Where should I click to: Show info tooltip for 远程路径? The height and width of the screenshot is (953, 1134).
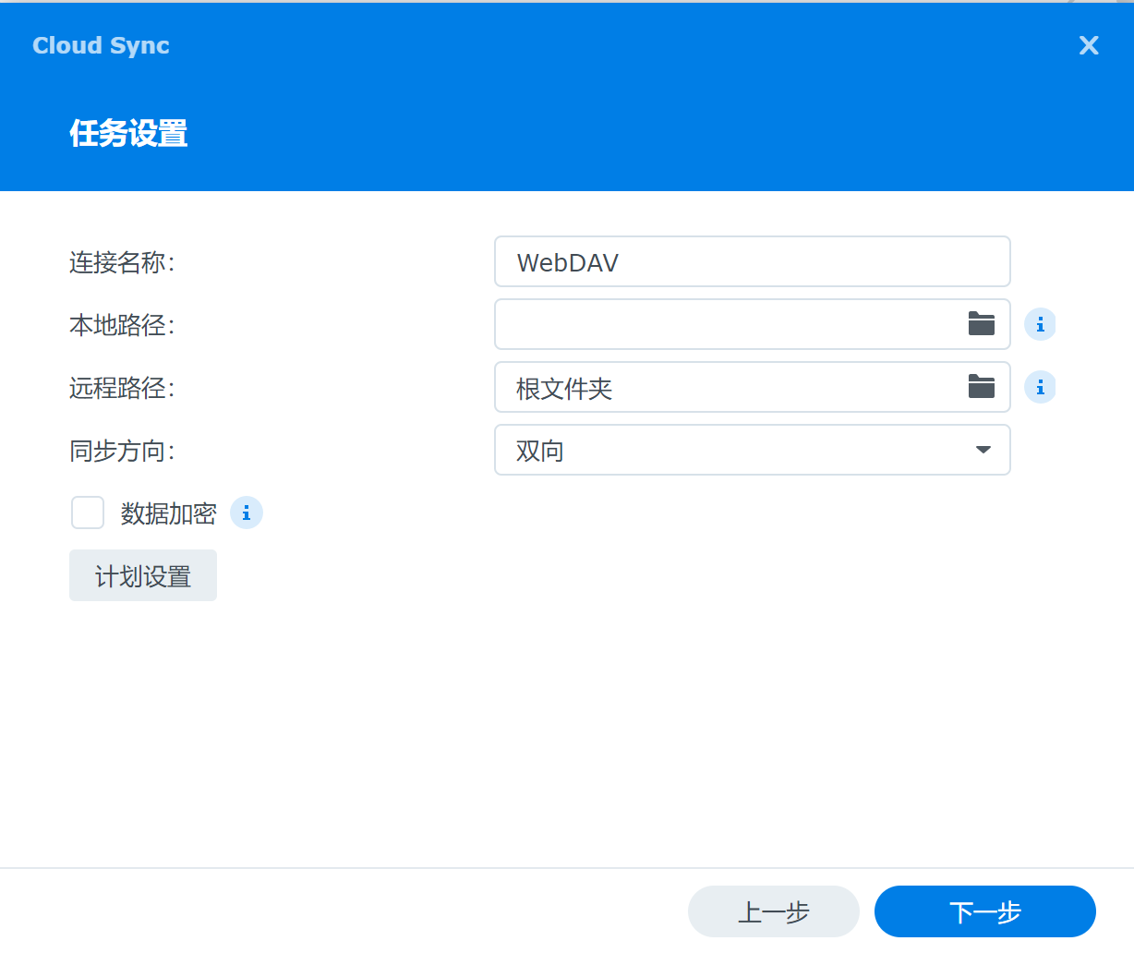click(x=1040, y=387)
